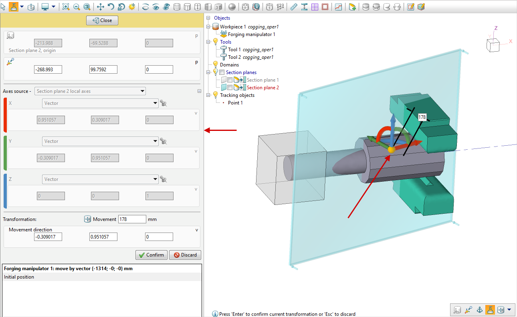
Task: Toggle the Tools lightbulb visibility icon
Action: tap(216, 42)
